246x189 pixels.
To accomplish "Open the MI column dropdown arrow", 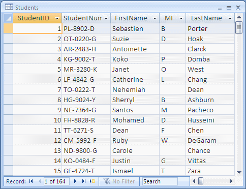I will (181, 18).
